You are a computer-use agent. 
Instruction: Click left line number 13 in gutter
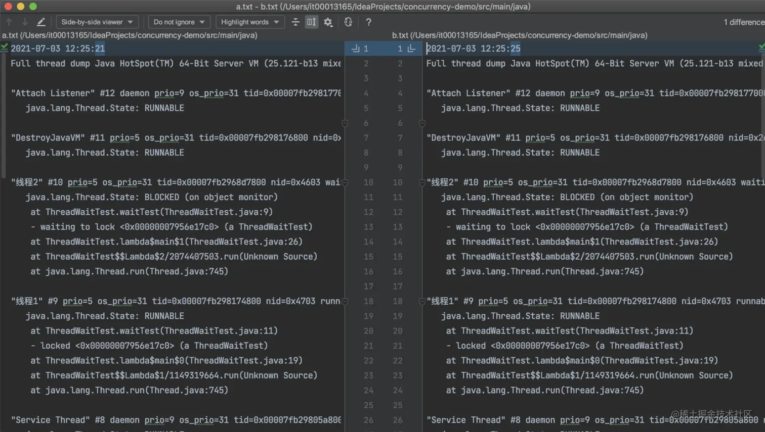(x=368, y=227)
